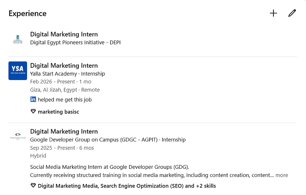Screen dimensions: 306x195
Task: Click Google Developer Group on Campus company name
Action: click(x=94, y=140)
